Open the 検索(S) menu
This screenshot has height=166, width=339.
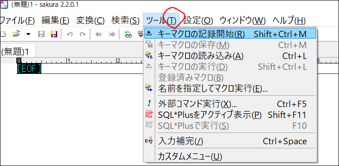125,20
